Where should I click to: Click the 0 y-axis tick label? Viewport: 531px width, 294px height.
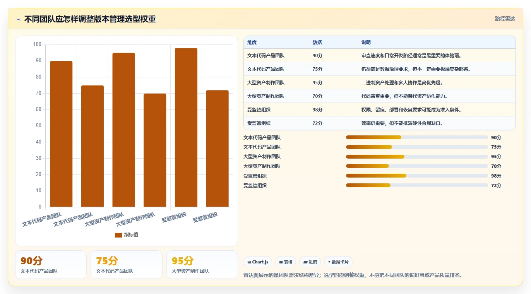point(40,207)
